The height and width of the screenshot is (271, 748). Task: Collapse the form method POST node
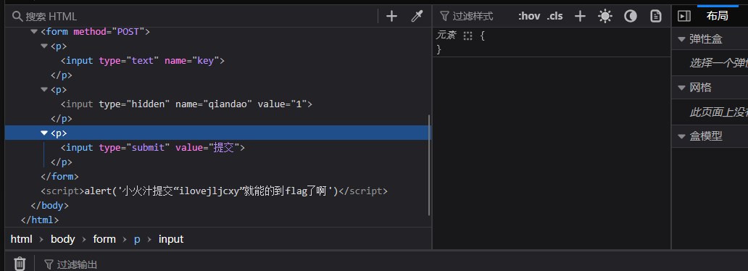point(34,32)
